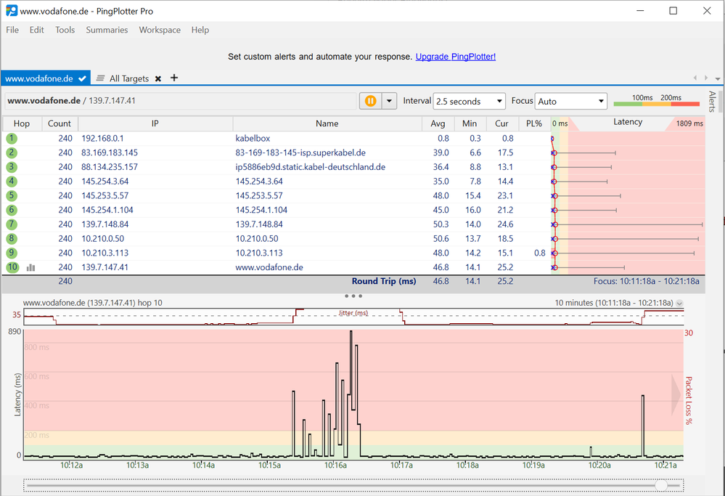Screen dimensions: 725x496
Task: Open the Interval 2.5 seconds dropdown
Action: pos(469,101)
